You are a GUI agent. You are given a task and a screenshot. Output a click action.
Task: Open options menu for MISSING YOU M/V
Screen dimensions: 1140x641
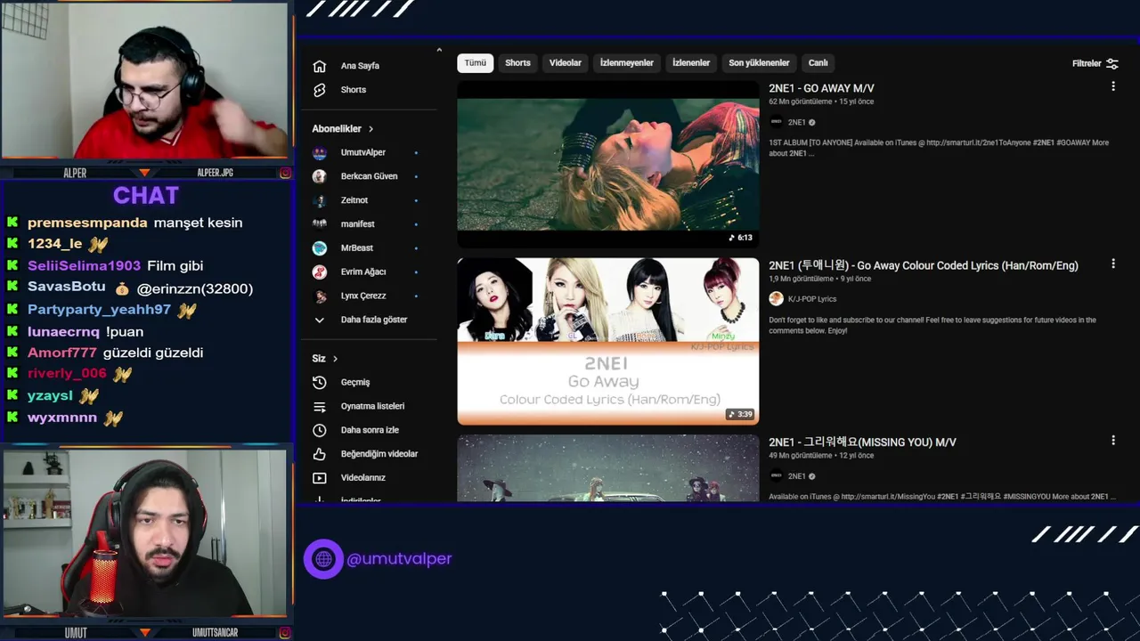click(x=1113, y=440)
